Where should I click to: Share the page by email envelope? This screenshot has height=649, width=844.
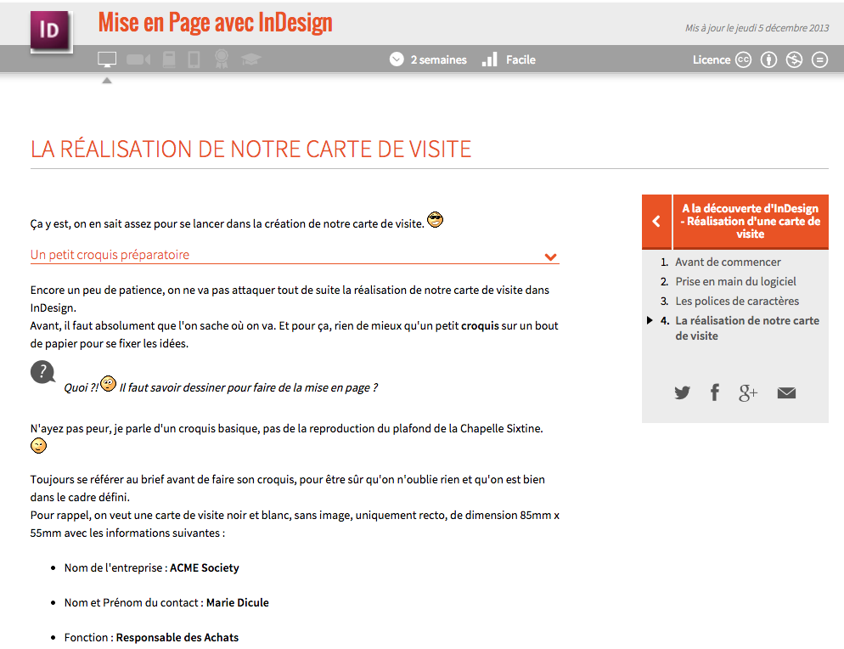786,392
